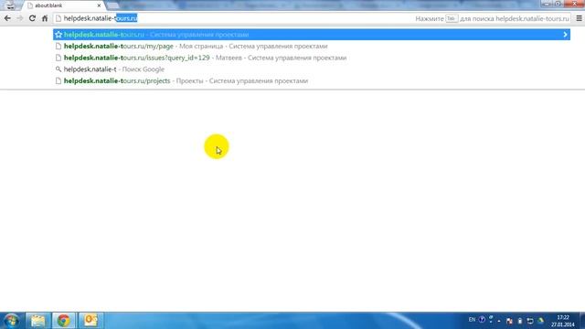Viewport: 585px width, 329px height.
Task: Close the about:blank tab
Action: pyautogui.click(x=99, y=5)
